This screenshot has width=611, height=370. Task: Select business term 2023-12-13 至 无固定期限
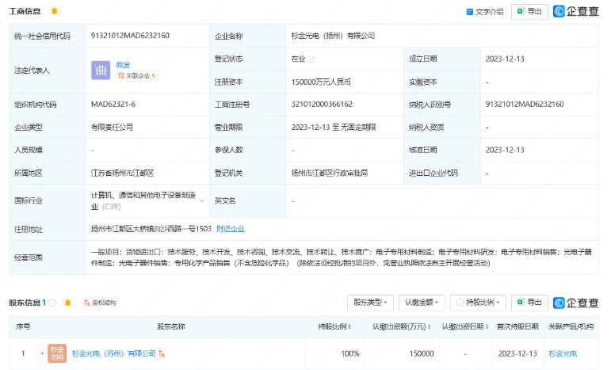pos(334,128)
